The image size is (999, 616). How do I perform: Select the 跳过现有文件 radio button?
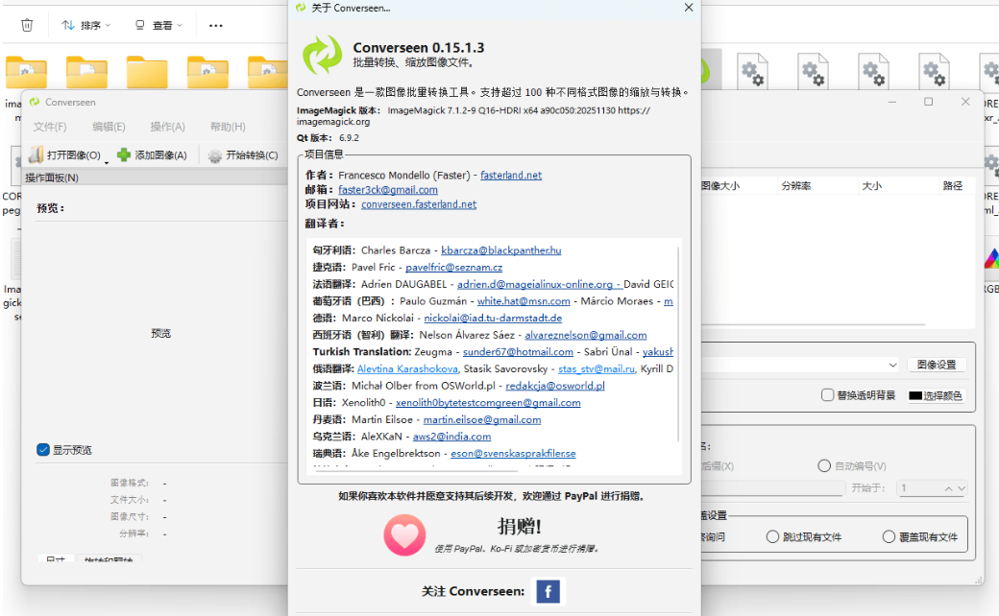tap(772, 536)
